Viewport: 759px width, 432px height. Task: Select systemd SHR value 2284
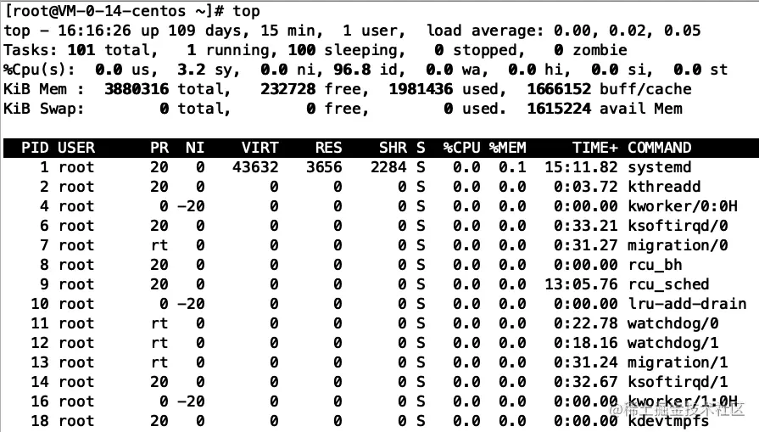pyautogui.click(x=388, y=167)
